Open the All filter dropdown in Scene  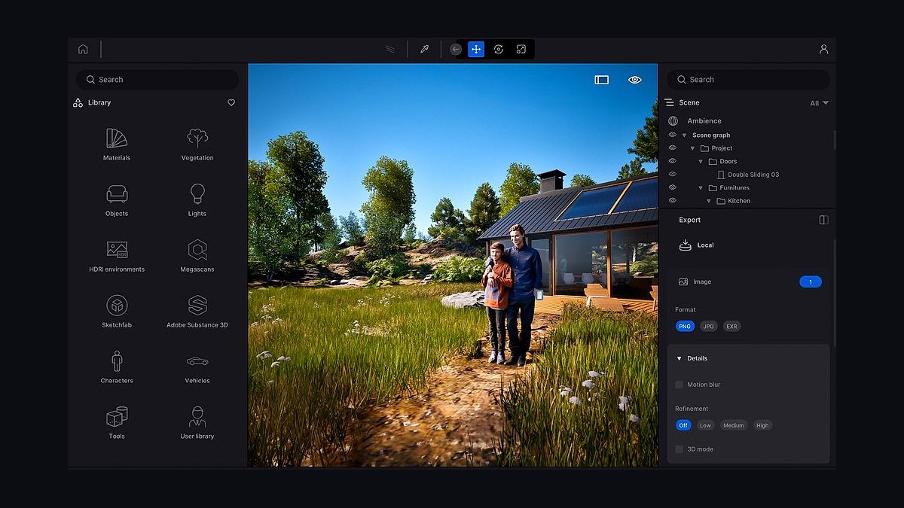[x=819, y=103]
